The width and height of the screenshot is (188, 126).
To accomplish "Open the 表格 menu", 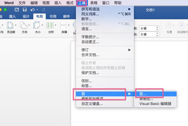I will point(94,3).
